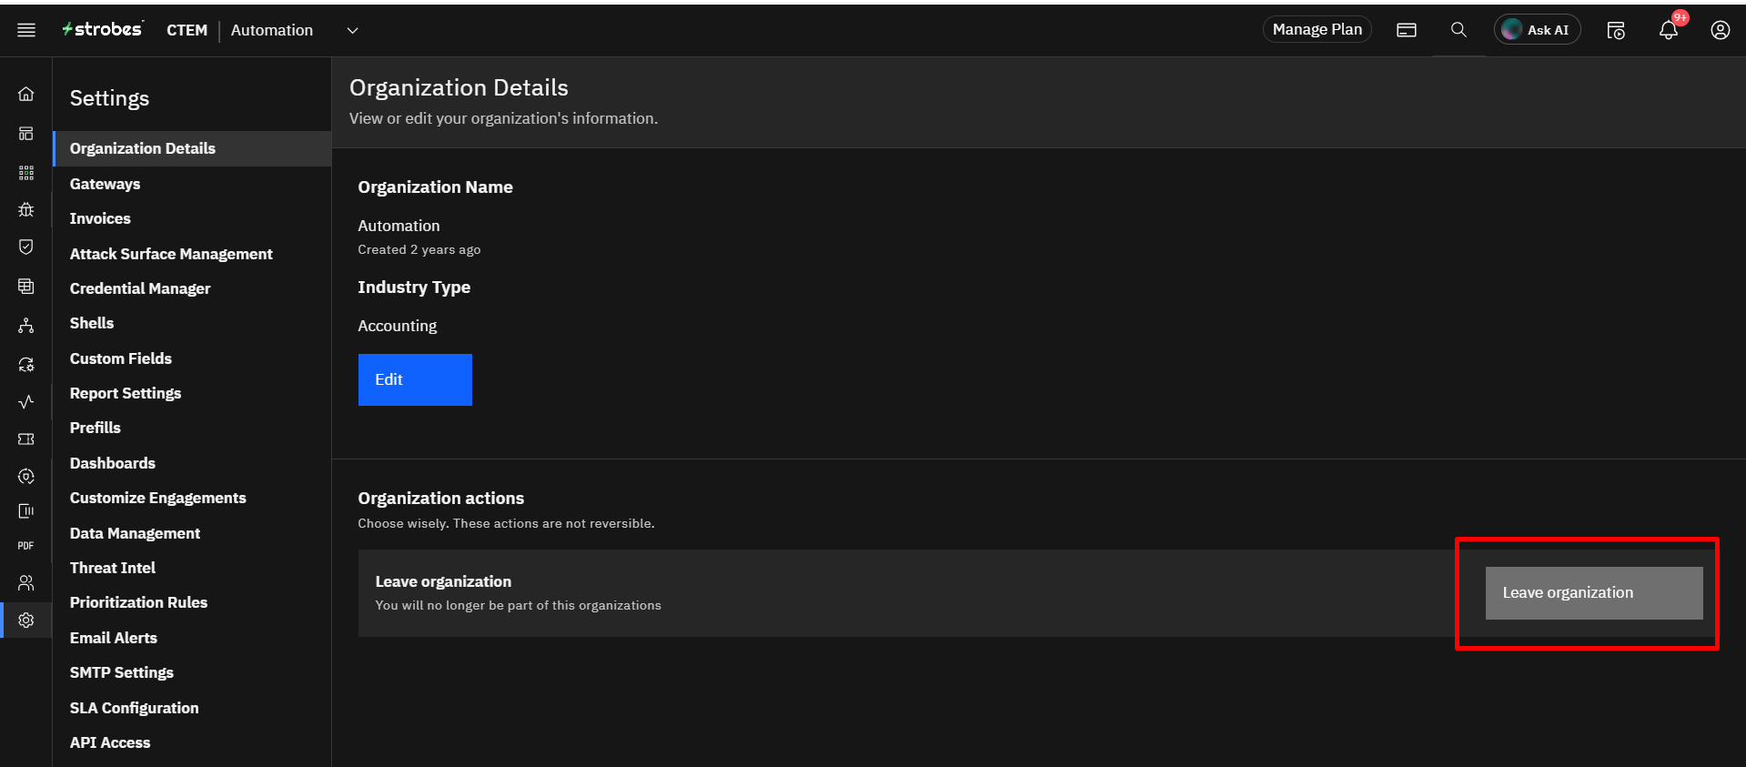Click the Automation organization name value

[x=399, y=226]
